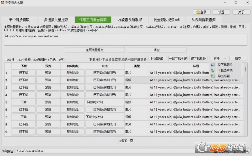Viewport: 252px width, 156px height.
Task: Switch to 从视频提取音频 tab
Action: 204,20
